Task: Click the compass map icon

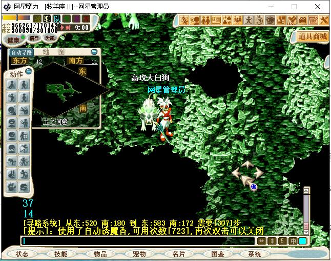Action: [x=259, y=21]
